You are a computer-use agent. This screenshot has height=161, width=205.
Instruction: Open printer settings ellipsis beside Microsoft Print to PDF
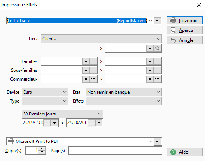tap(158, 141)
